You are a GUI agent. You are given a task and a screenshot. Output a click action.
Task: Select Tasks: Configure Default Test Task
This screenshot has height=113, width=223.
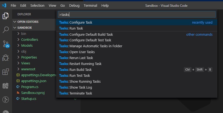(x=137, y=40)
